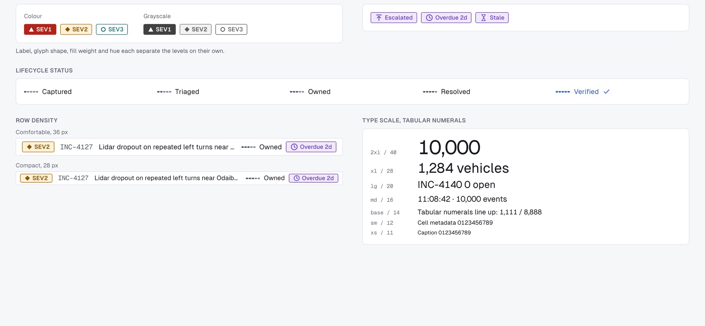Image resolution: width=705 pixels, height=326 pixels.
Task: Click Owned status in the compact row
Action: pos(265,178)
